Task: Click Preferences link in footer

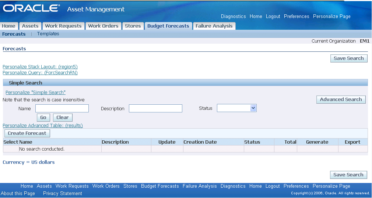Action: click(x=296, y=186)
